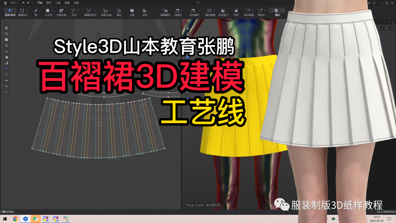Toggle the L-shaped corner display icon
The height and width of the screenshot is (223, 396).
point(6,63)
